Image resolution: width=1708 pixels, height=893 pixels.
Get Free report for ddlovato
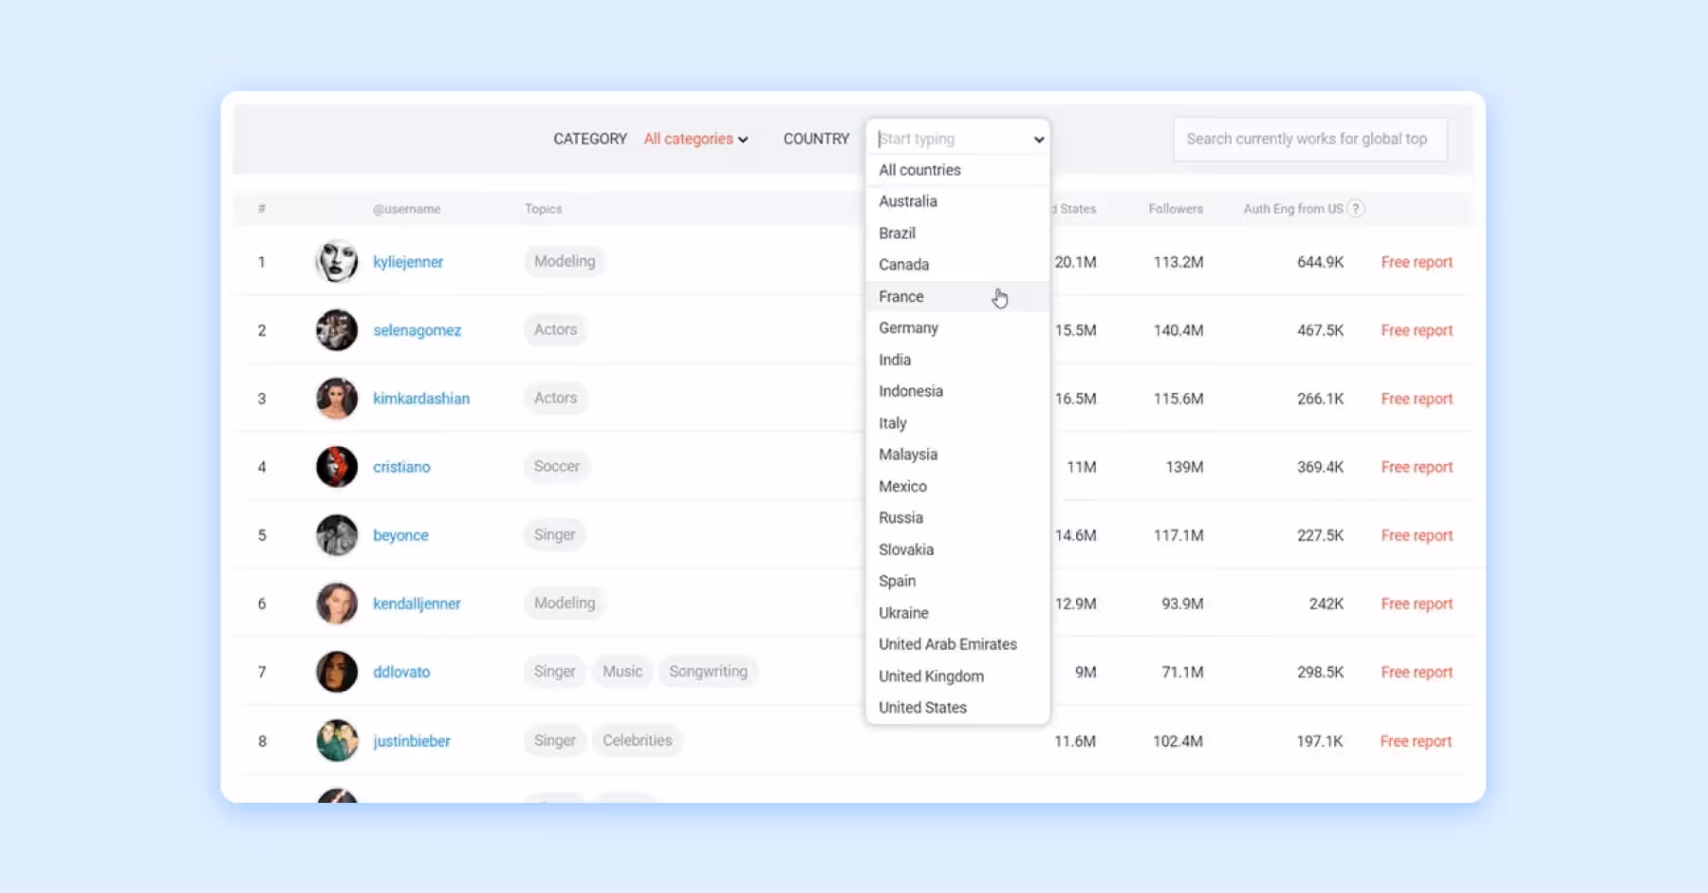point(1417,672)
